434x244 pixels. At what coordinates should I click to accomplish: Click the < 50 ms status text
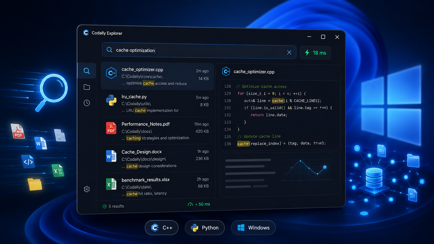pos(203,204)
